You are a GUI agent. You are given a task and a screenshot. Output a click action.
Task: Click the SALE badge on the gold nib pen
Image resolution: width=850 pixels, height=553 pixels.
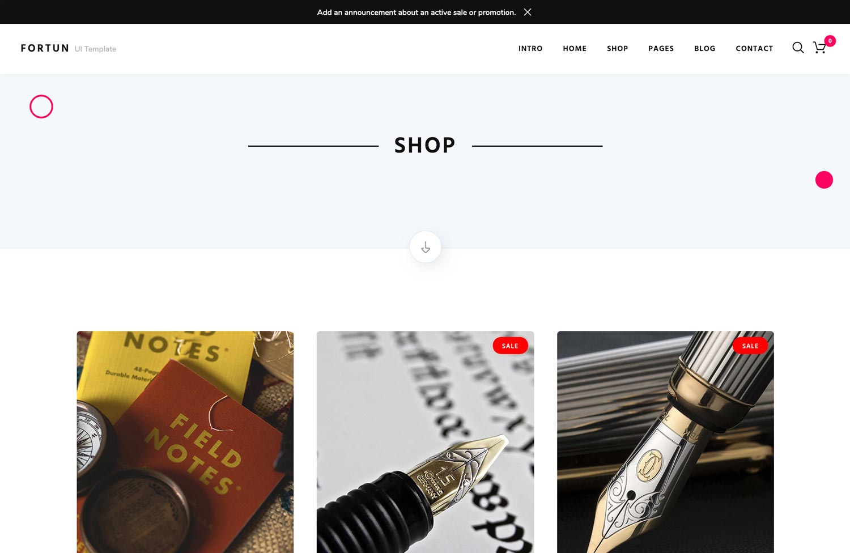750,346
